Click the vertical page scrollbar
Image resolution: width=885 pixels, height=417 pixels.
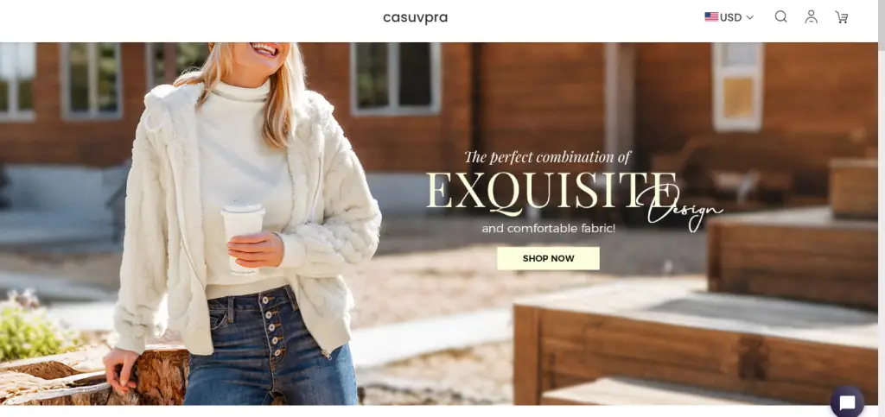point(881,209)
